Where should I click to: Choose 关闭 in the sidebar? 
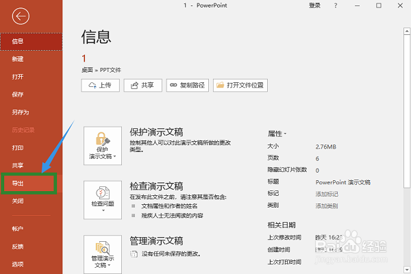(32, 201)
